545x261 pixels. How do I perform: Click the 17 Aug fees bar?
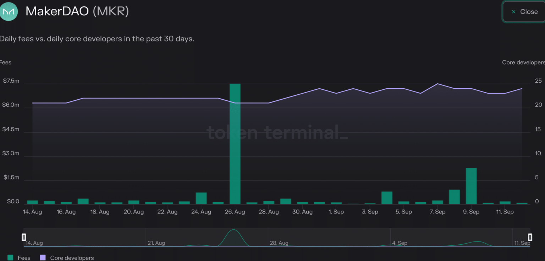[83, 201]
